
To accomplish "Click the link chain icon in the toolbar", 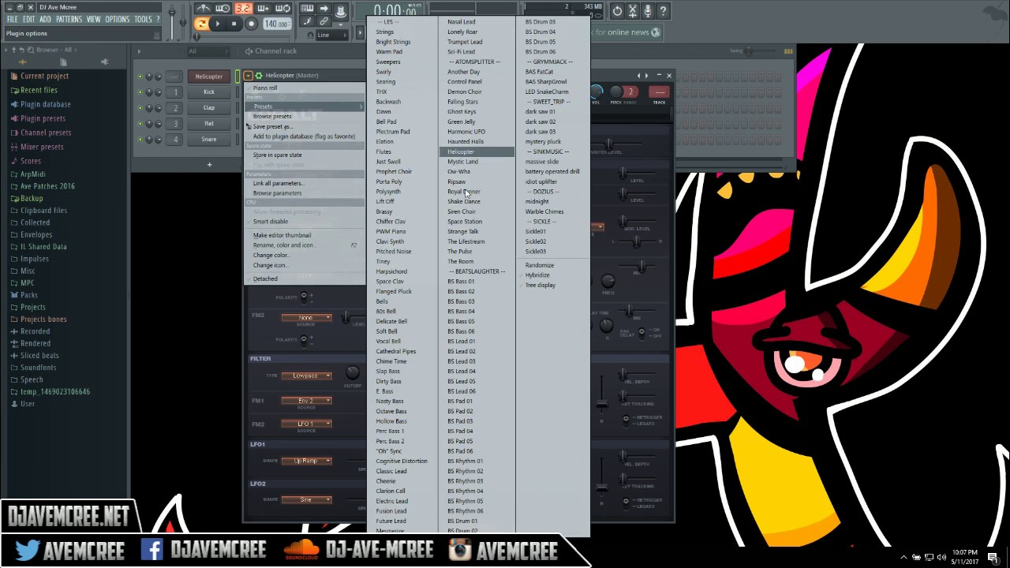I will click(324, 22).
